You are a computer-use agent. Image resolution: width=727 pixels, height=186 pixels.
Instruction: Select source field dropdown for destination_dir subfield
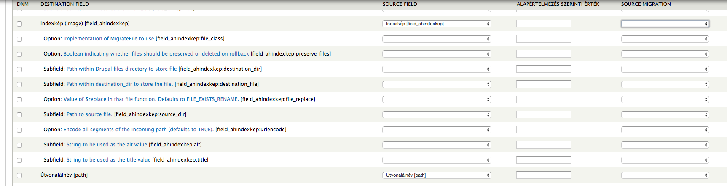point(437,69)
